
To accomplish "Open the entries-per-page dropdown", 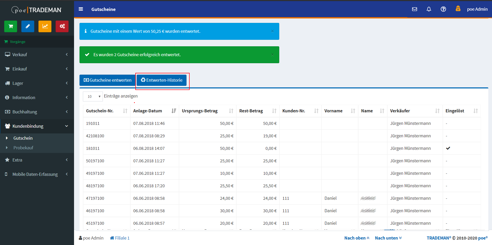I will coord(93,96).
